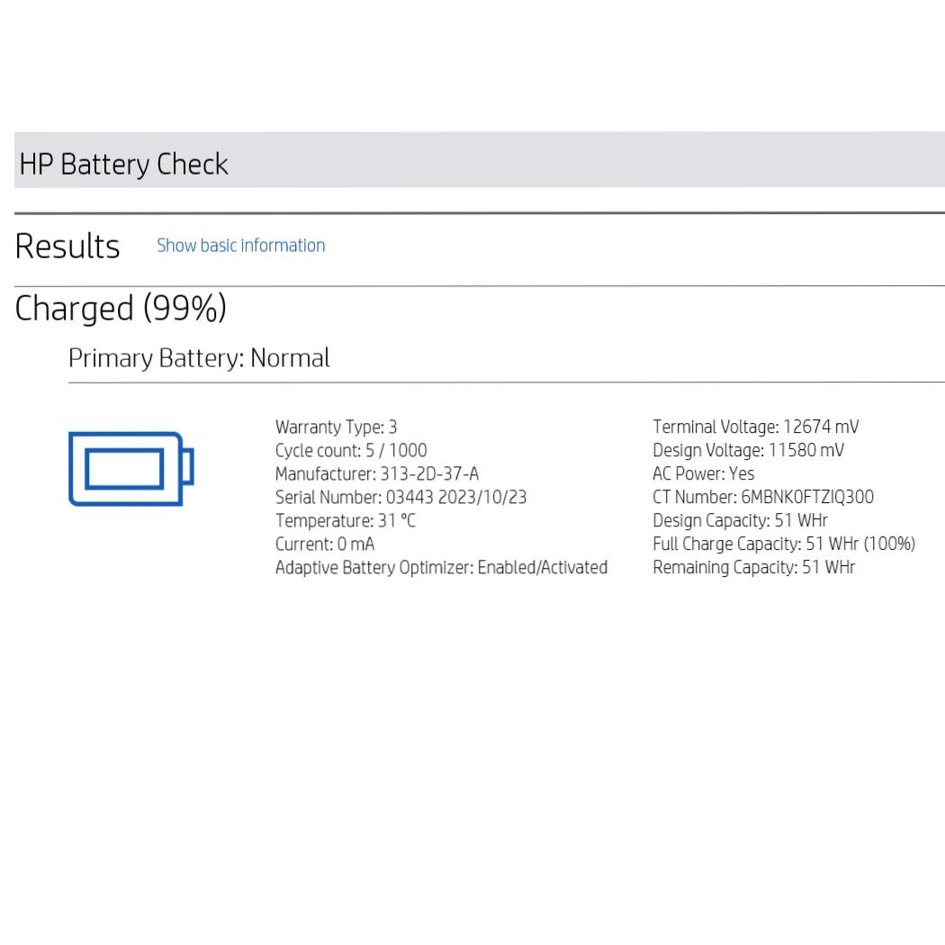Select the Design Voltage 11580 mV line

click(748, 451)
